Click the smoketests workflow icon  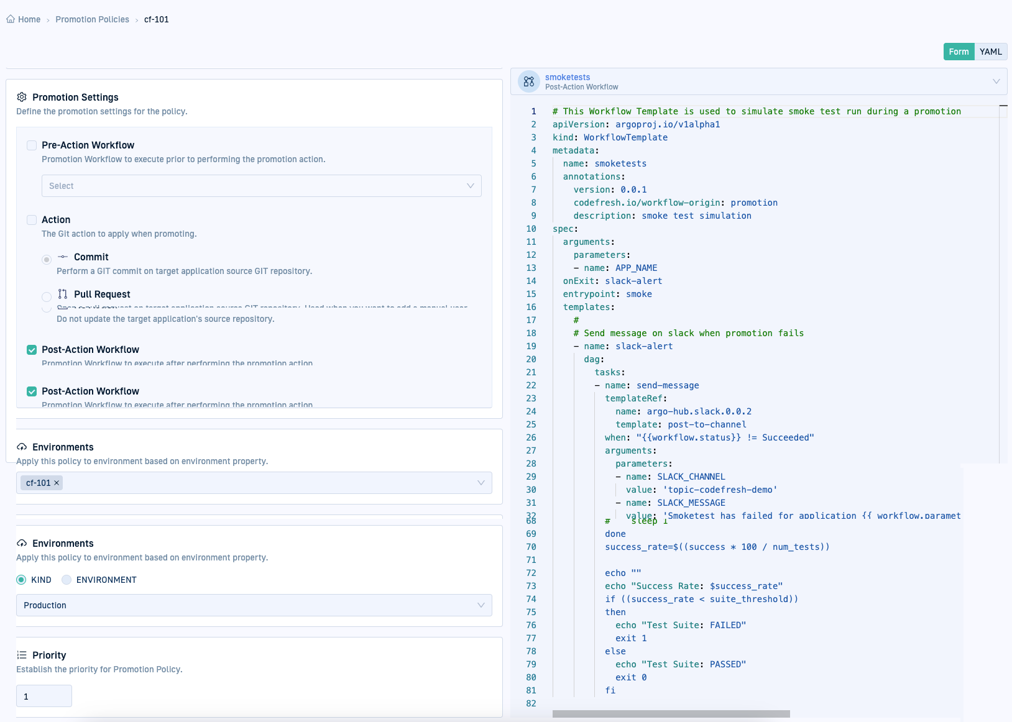coord(529,81)
